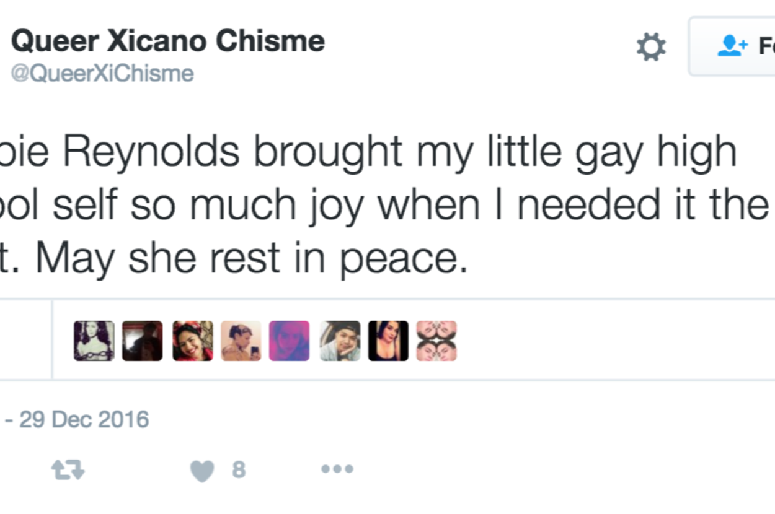Open the three-dot more actions menu
Viewport: 775px width, 514px height.
[x=337, y=469]
